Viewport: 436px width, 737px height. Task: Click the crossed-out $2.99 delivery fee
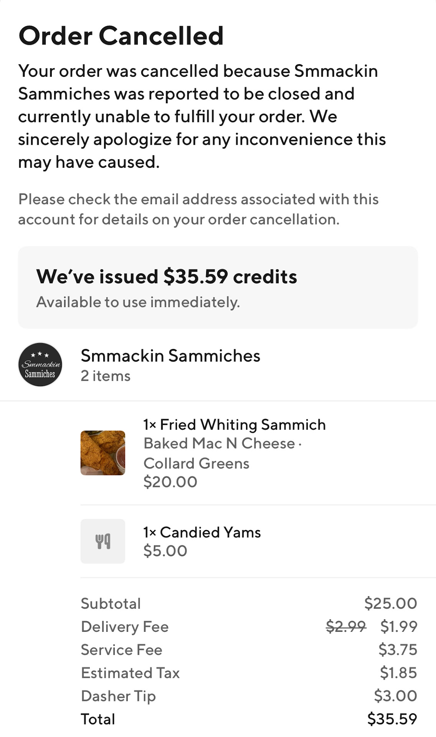coord(346,626)
